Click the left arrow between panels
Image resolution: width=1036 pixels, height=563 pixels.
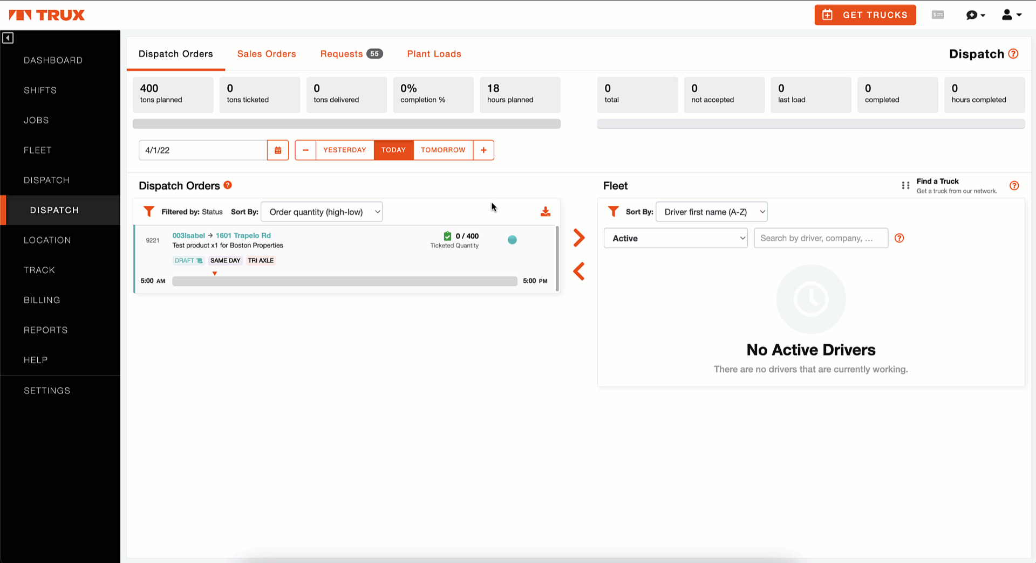[x=579, y=272]
